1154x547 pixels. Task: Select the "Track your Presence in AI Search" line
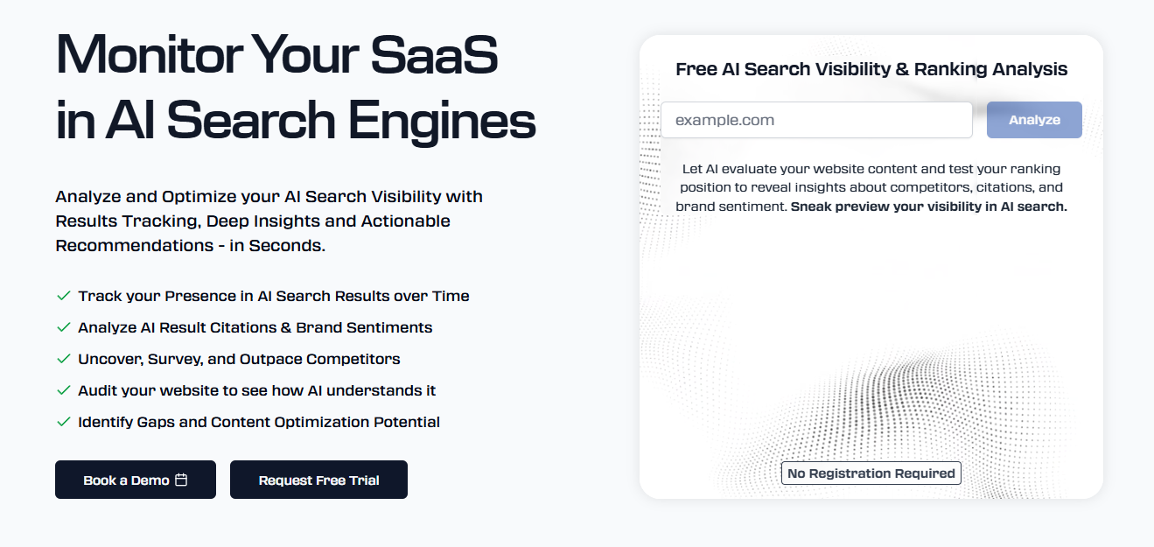click(x=274, y=296)
